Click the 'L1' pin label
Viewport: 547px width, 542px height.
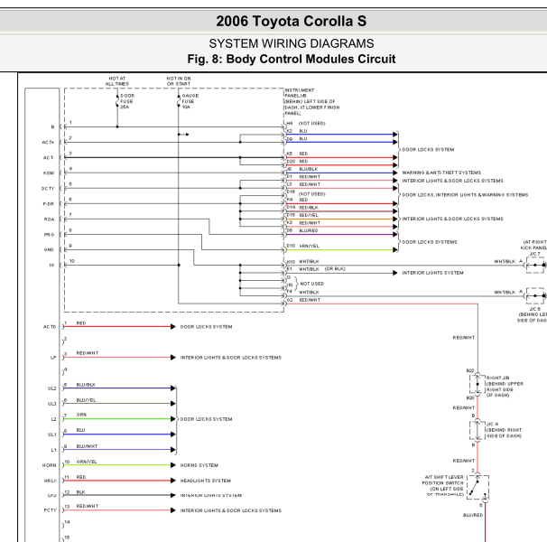click(x=54, y=450)
